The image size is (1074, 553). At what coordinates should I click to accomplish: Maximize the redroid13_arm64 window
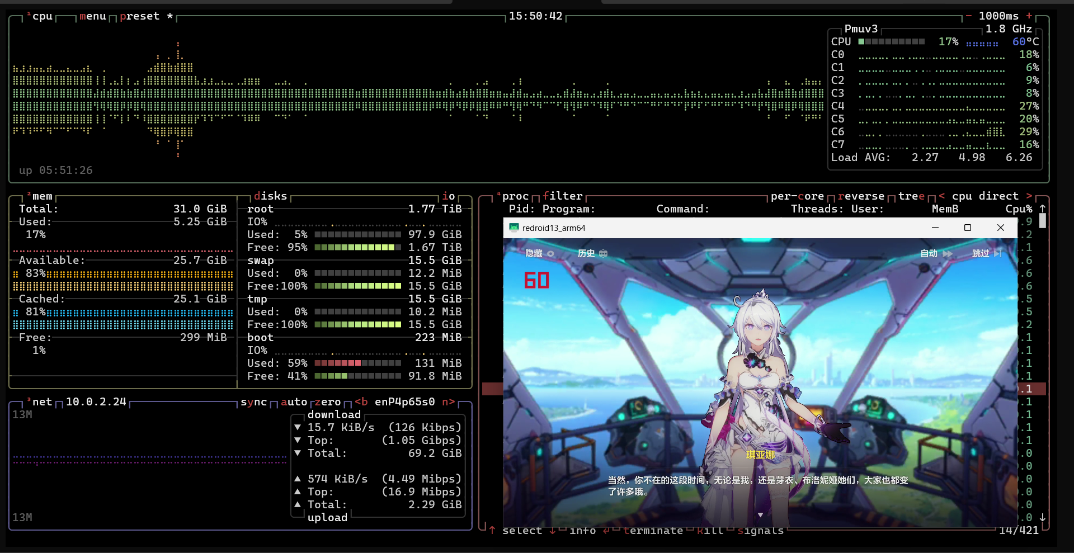coord(968,228)
